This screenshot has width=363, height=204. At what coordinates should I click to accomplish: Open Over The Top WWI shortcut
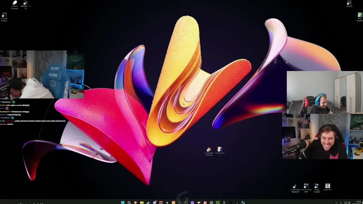306,188
